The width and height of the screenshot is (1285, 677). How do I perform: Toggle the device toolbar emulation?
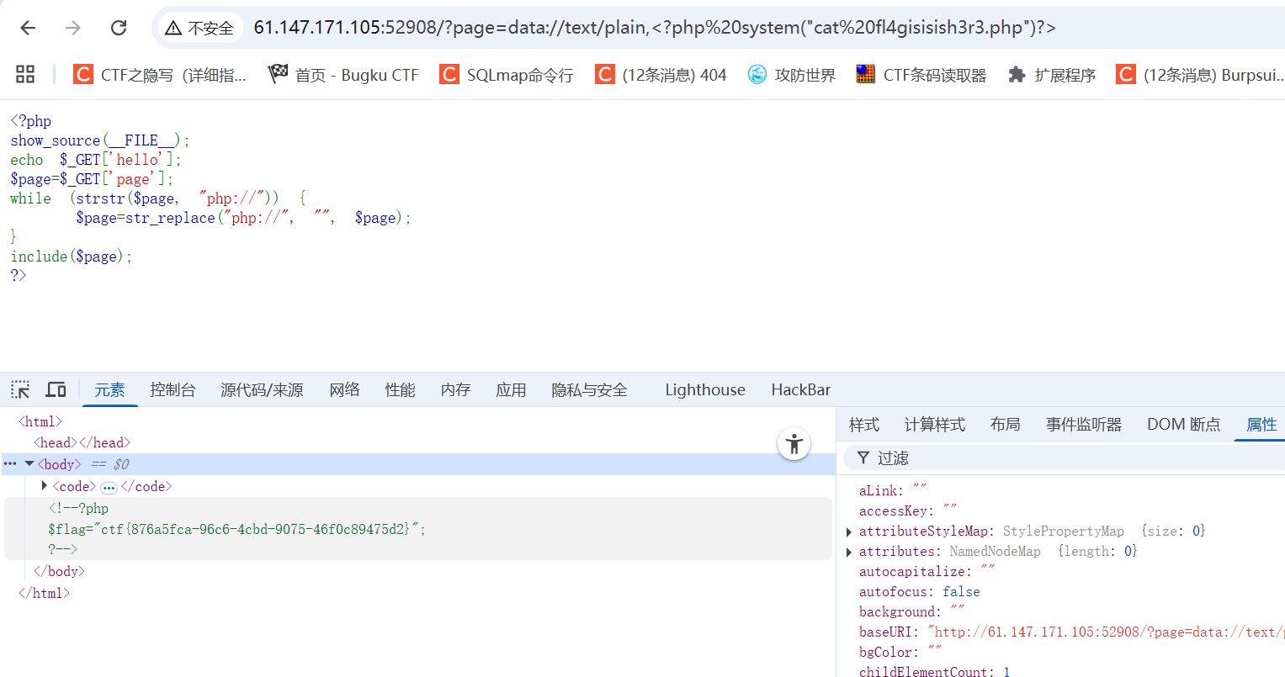click(56, 389)
